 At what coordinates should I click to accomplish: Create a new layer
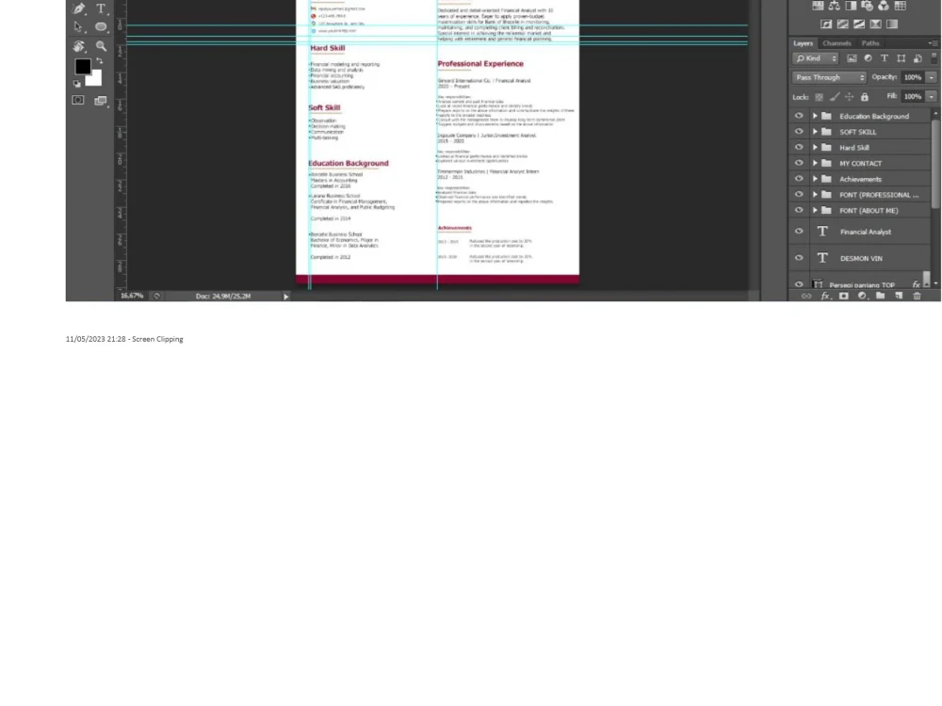click(x=899, y=296)
